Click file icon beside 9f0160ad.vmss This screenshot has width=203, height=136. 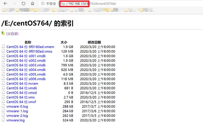click(3, 51)
